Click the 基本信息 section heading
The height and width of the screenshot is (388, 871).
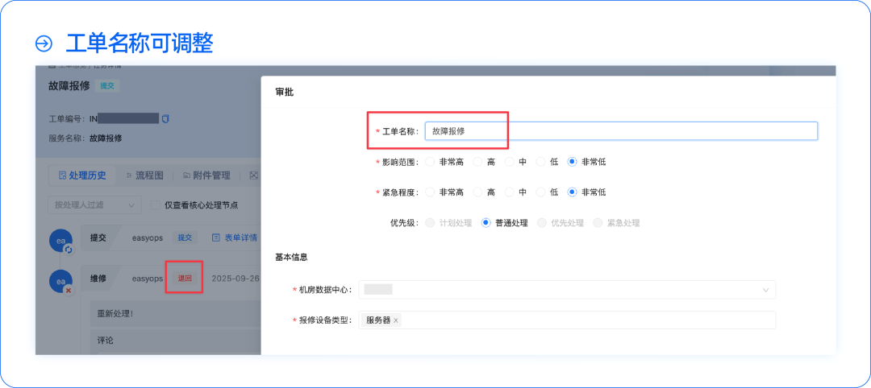tap(292, 257)
